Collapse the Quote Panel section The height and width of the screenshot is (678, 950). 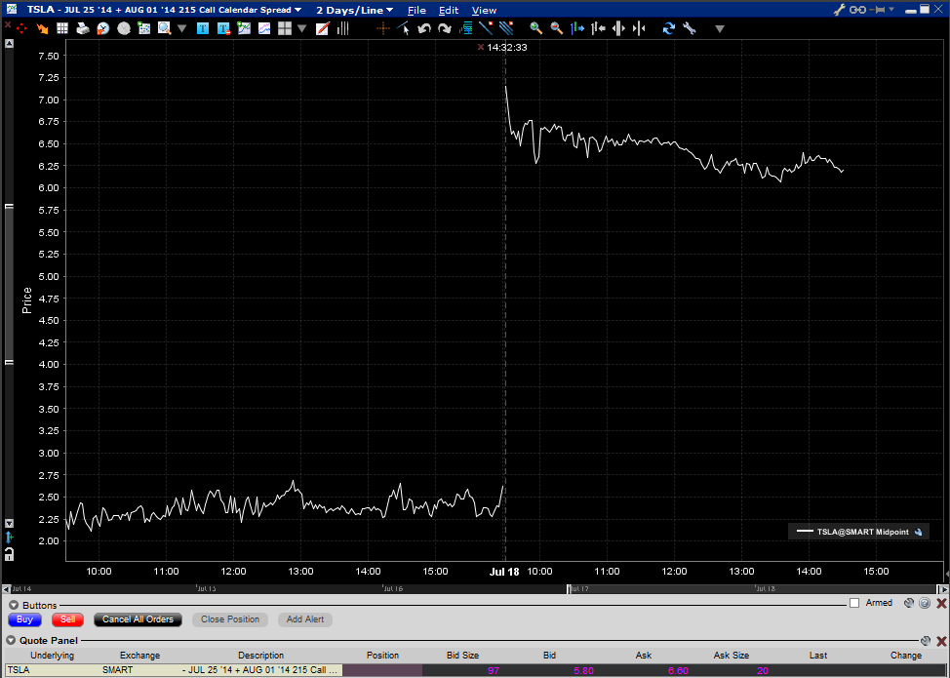[x=11, y=640]
